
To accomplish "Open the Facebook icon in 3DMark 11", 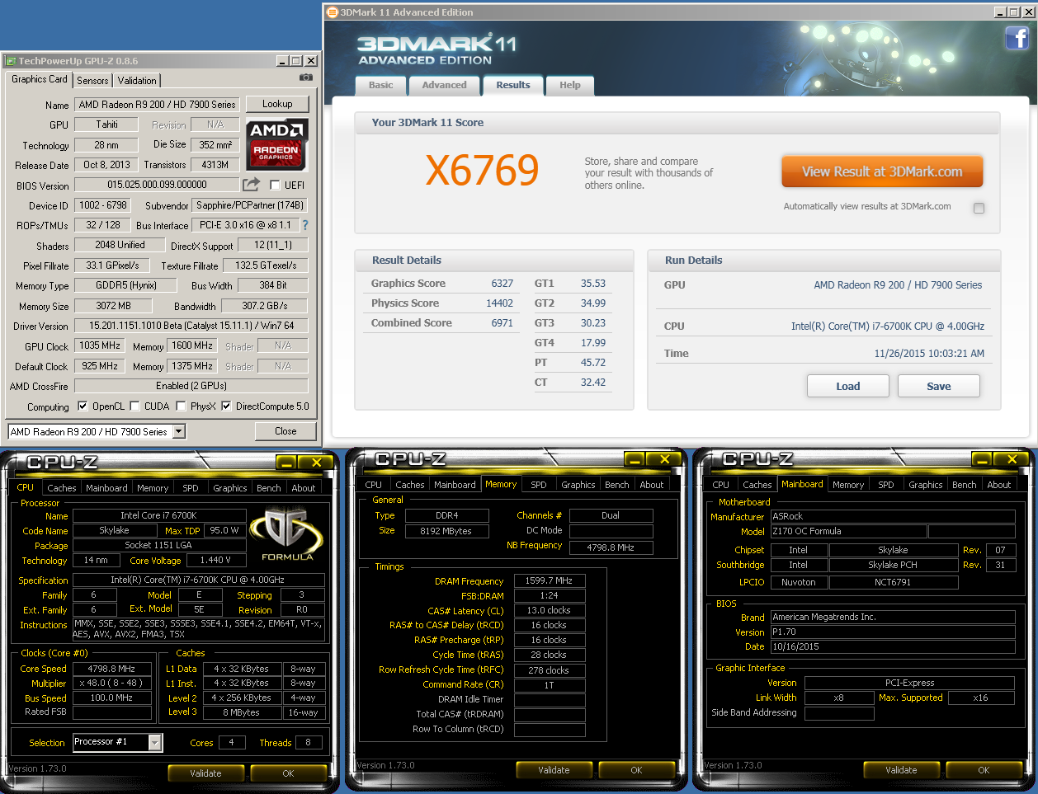I will (1017, 37).
